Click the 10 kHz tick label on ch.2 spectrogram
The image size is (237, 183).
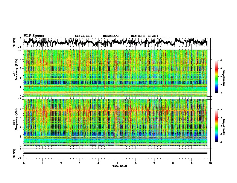[x=21, y=99]
